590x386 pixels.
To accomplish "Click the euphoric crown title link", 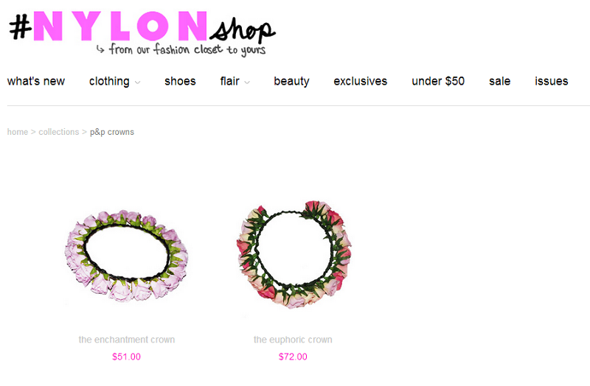I will (293, 340).
